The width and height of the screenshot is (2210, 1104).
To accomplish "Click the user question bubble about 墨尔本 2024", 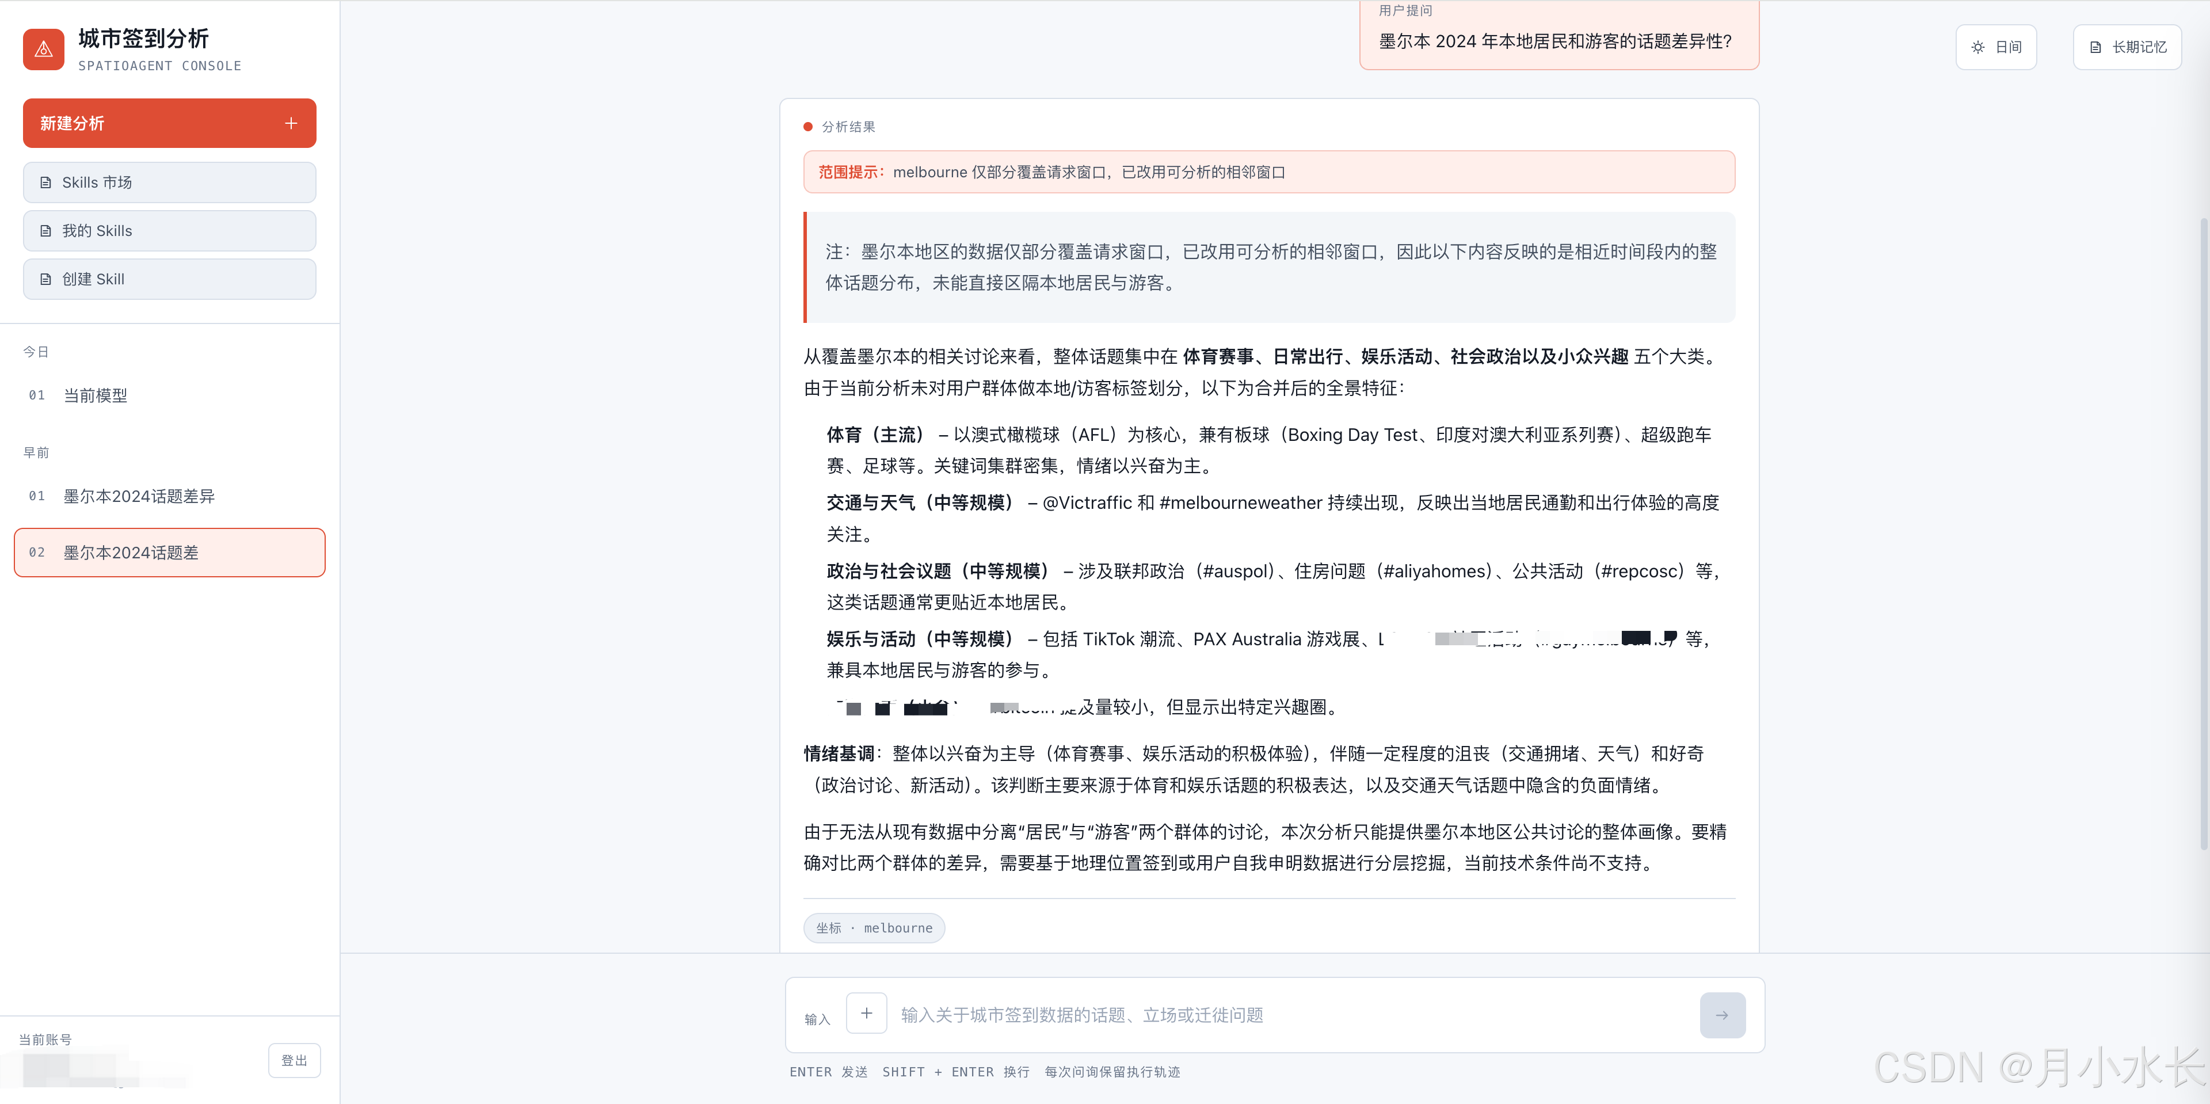I will coord(1559,35).
